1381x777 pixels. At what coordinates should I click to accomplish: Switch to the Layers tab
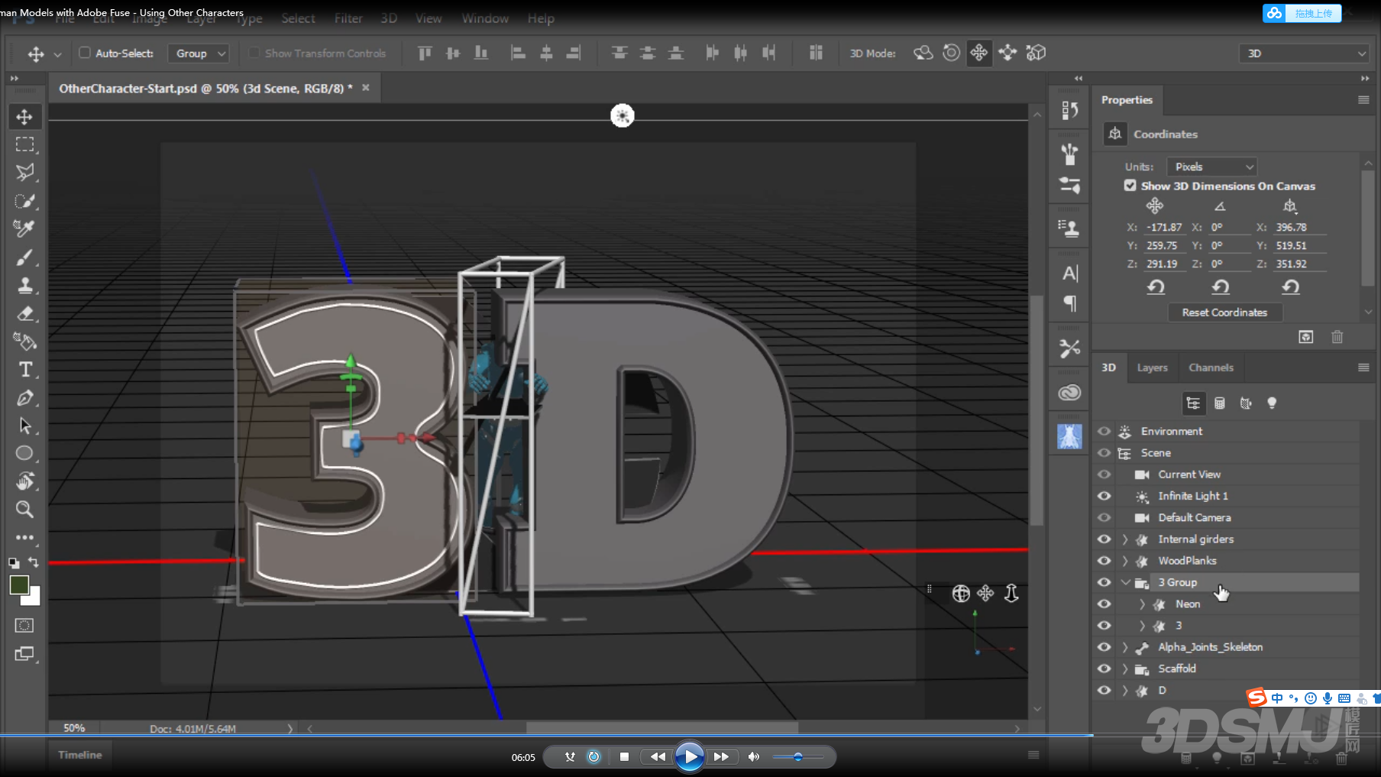click(x=1152, y=367)
